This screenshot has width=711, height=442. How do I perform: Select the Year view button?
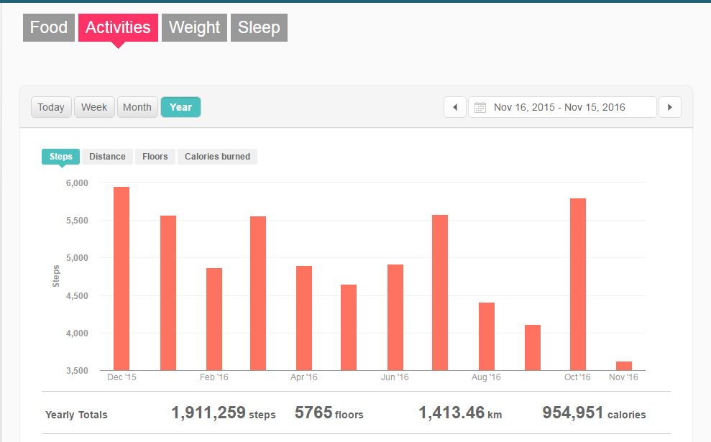coord(181,107)
